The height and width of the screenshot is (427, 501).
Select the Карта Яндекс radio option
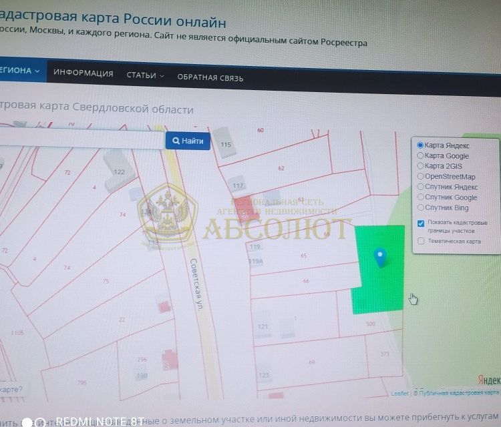420,145
